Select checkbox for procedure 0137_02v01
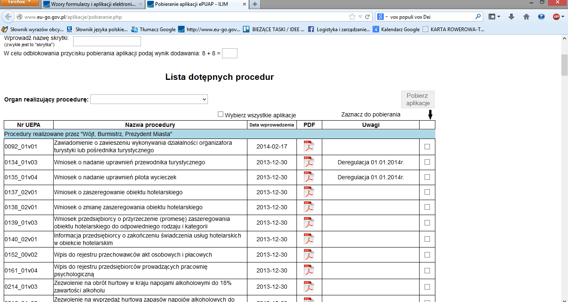 pos(427,192)
